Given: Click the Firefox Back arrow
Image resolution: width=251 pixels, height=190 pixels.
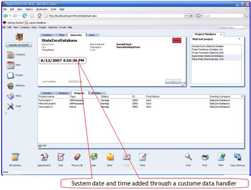Looking at the screenshot, I should pyautogui.click(x=5, y=16).
